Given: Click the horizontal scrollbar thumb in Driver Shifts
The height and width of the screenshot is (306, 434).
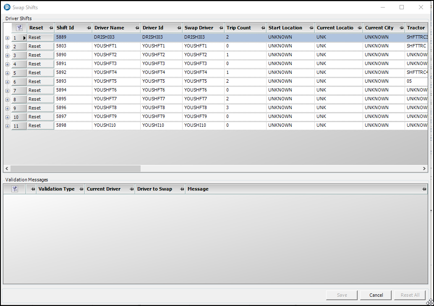Looking at the screenshot, I should tap(76, 168).
